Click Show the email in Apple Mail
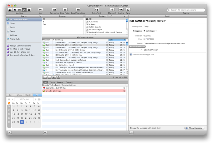Viewport: 213px width, 144px height. coord(142,55)
